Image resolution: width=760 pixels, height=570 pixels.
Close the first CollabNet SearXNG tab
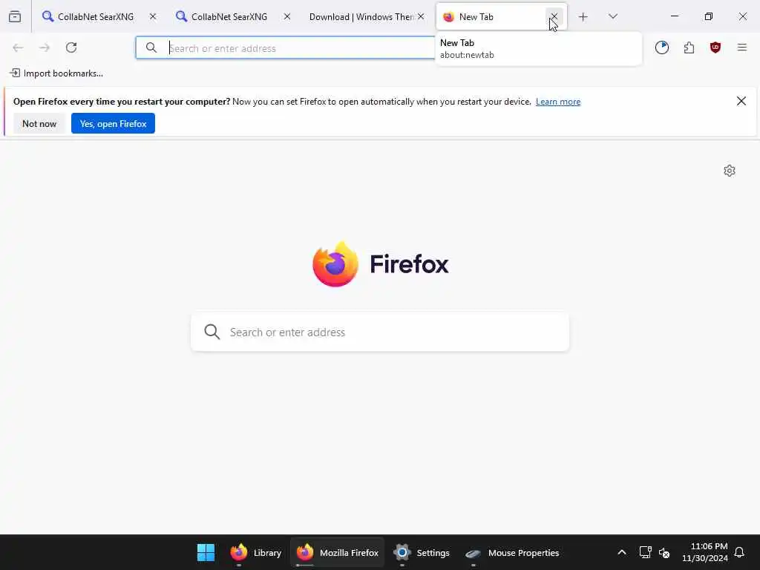[x=153, y=17]
